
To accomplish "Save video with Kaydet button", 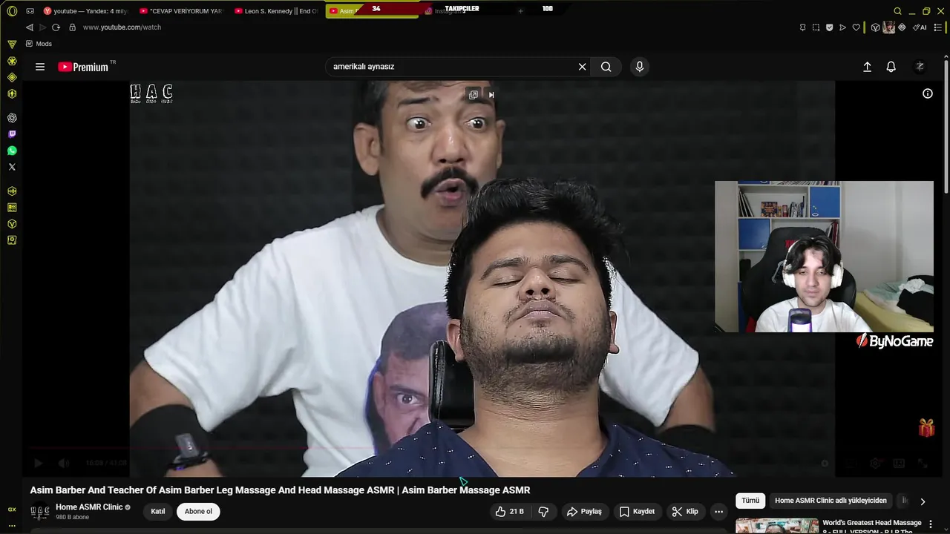I will coord(637,511).
